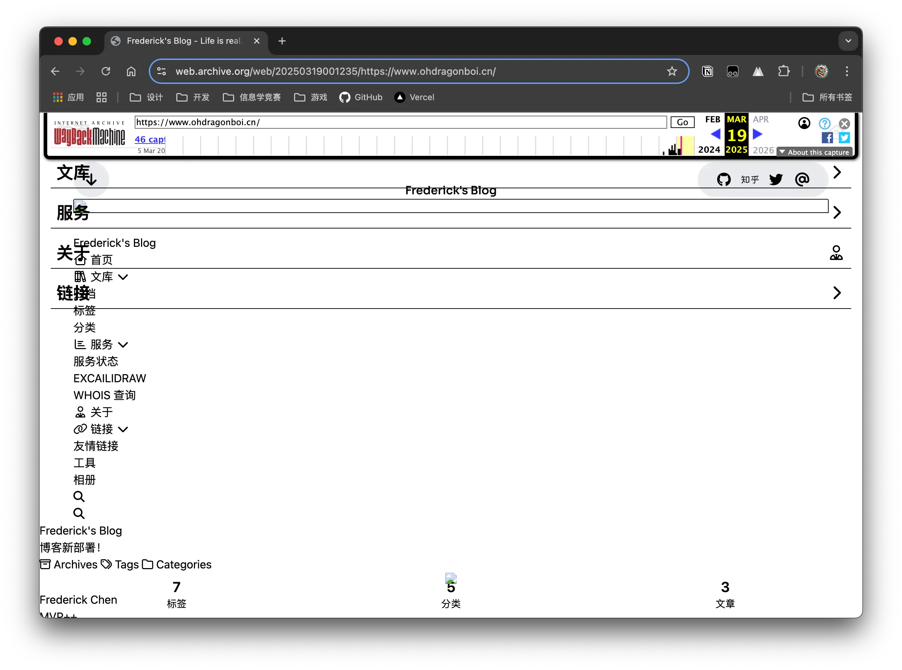This screenshot has width=902, height=670.
Task: Open the GitHub bookmark
Action: point(361,97)
